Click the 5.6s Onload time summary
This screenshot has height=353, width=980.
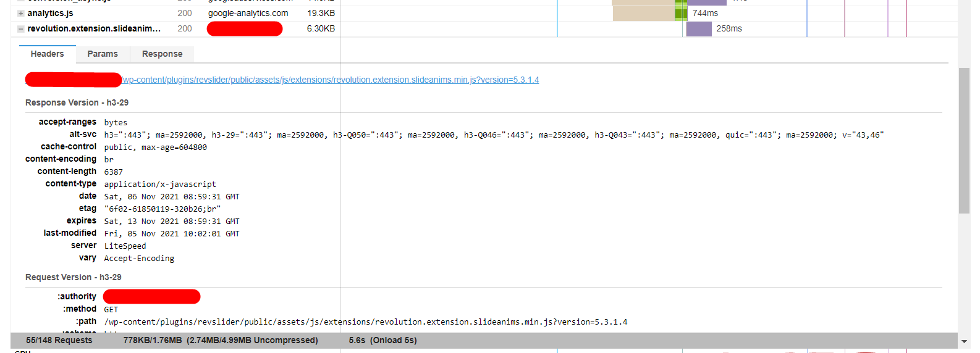click(x=382, y=340)
